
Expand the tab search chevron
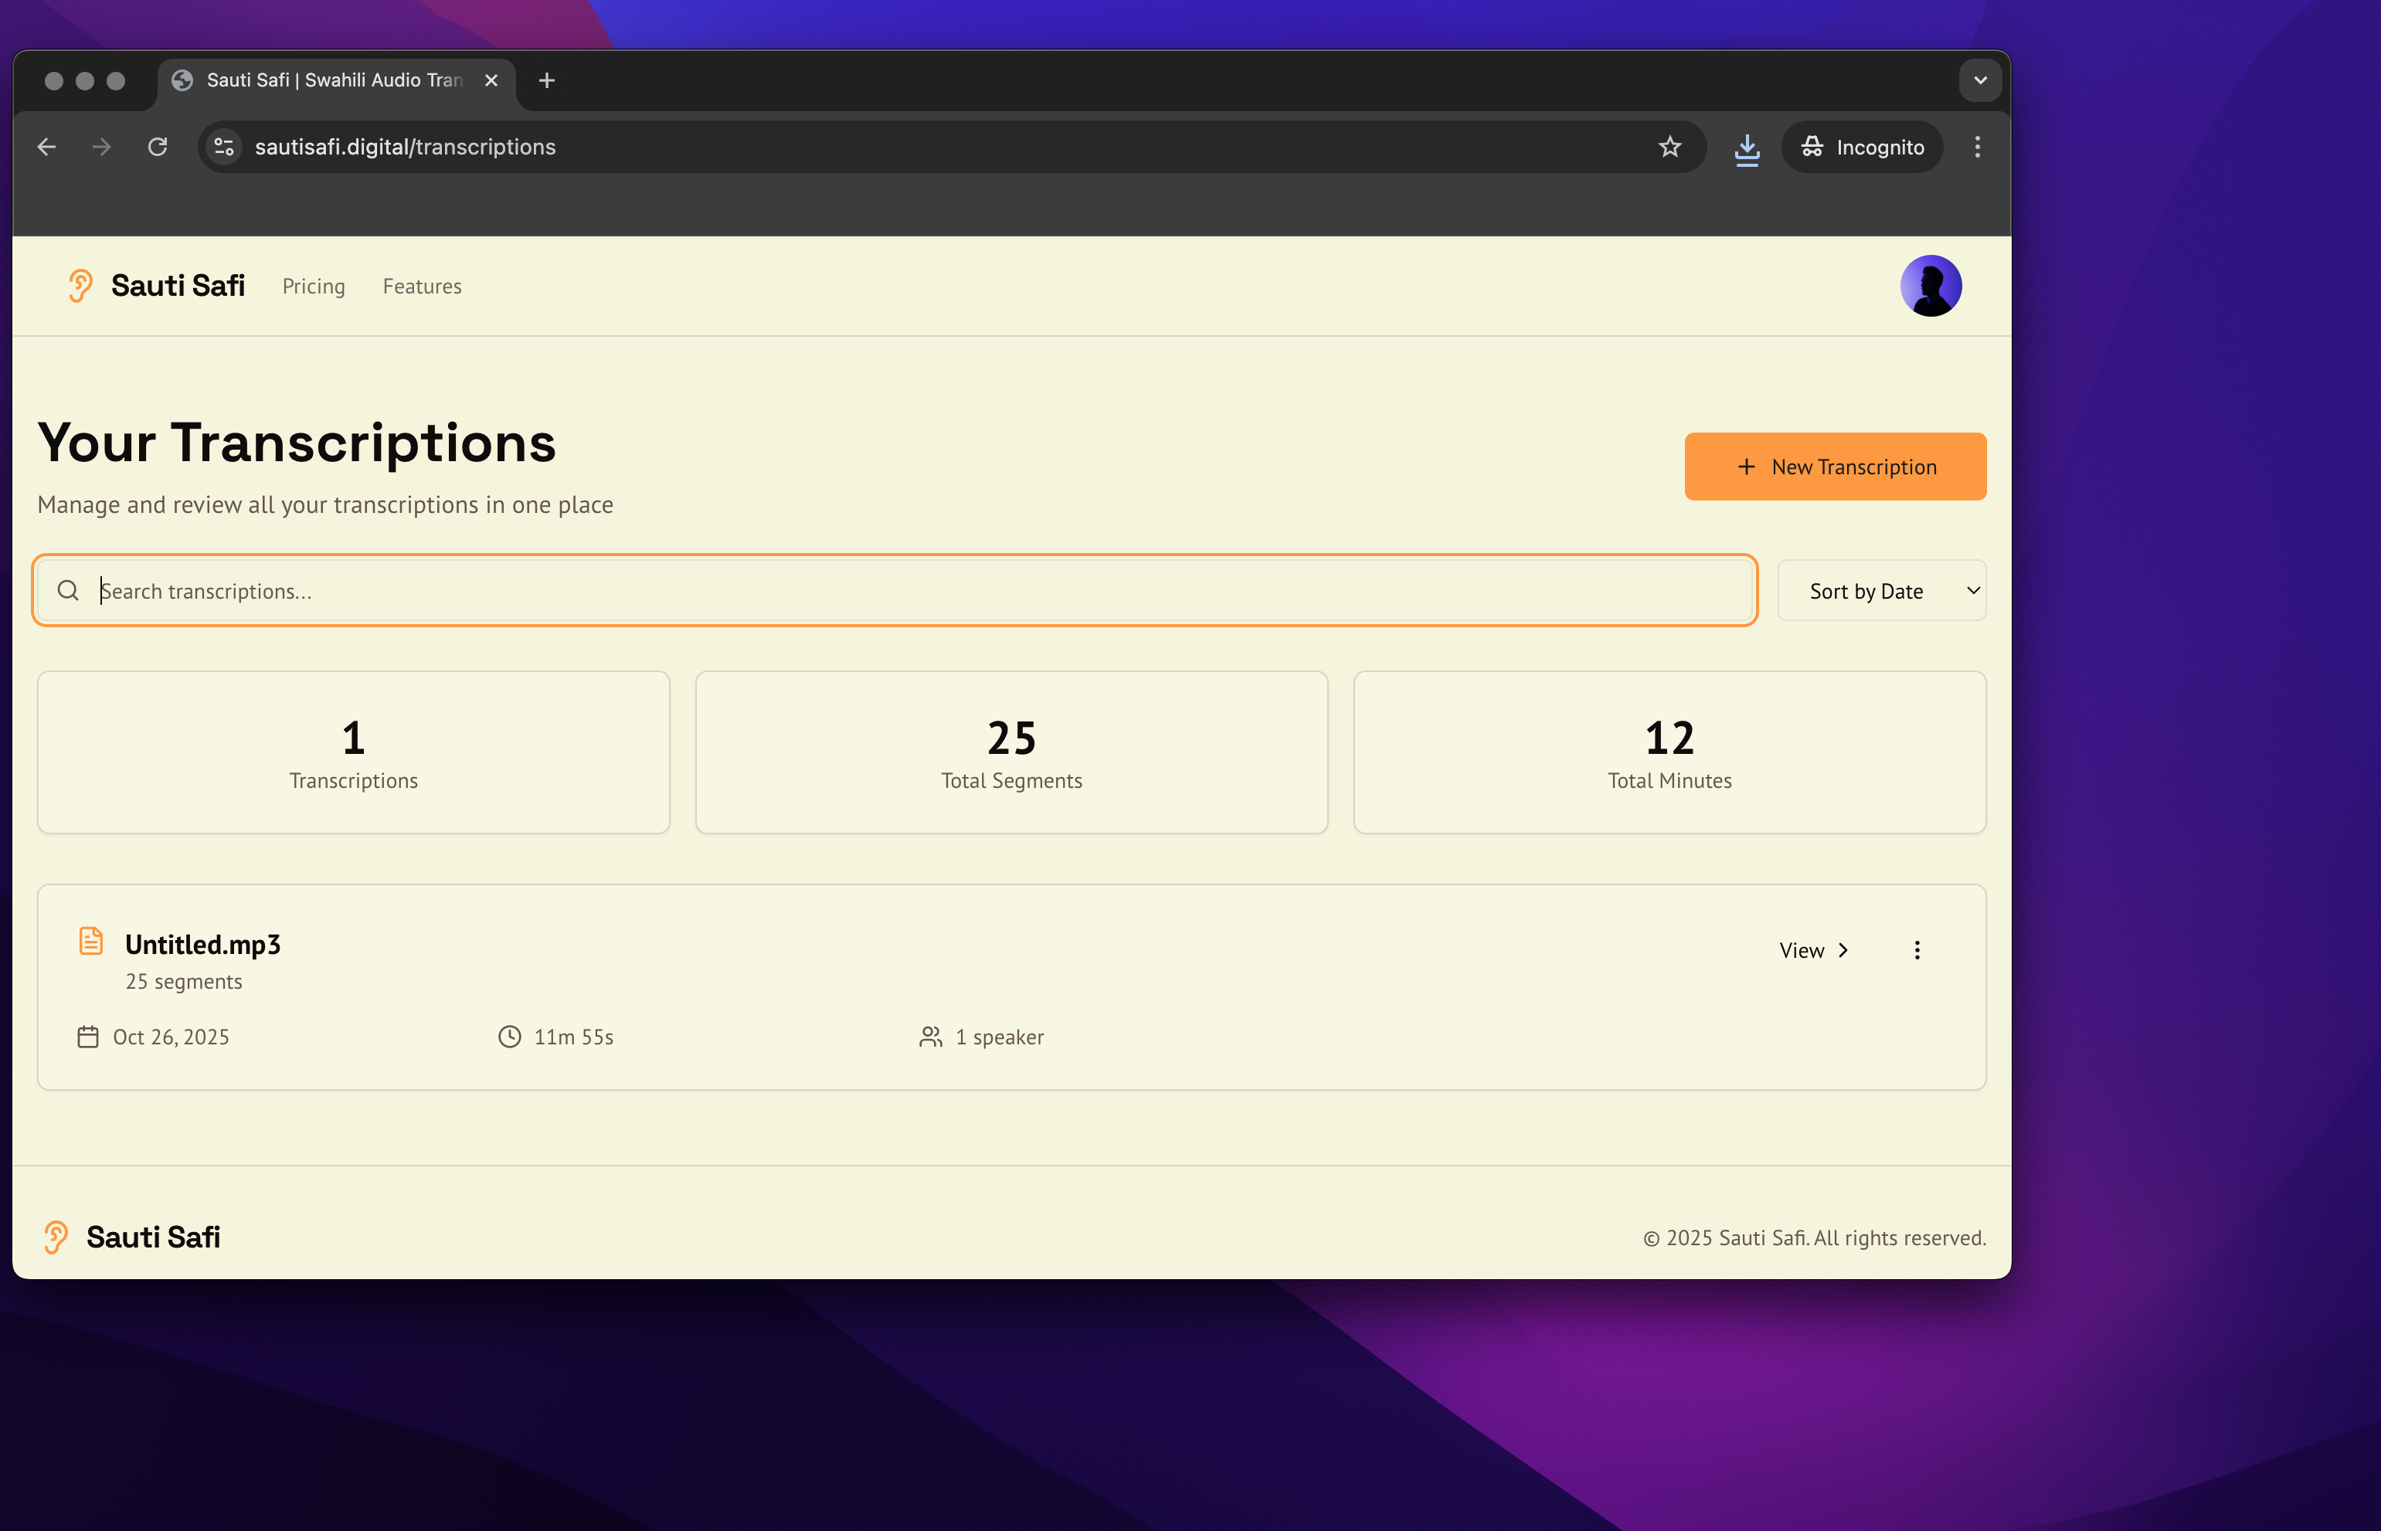coord(1979,80)
